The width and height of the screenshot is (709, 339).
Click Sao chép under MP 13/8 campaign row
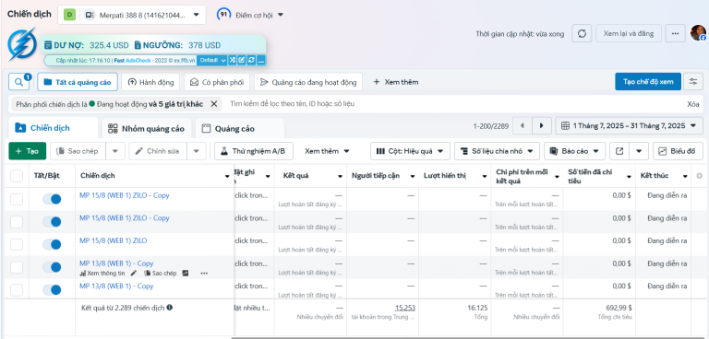pyautogui.click(x=161, y=273)
